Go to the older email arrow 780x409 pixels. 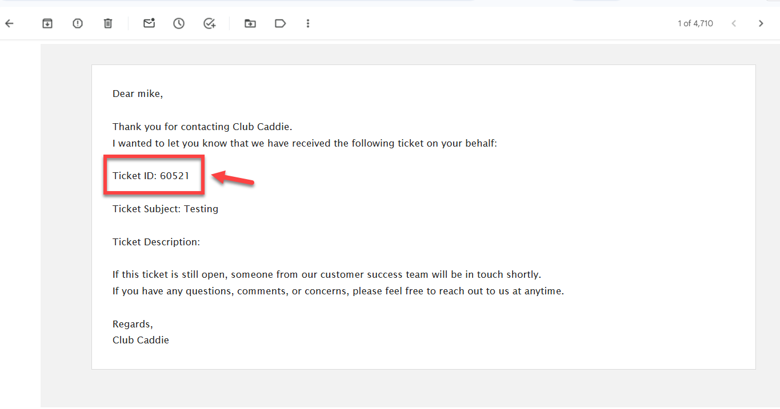pyautogui.click(x=761, y=23)
